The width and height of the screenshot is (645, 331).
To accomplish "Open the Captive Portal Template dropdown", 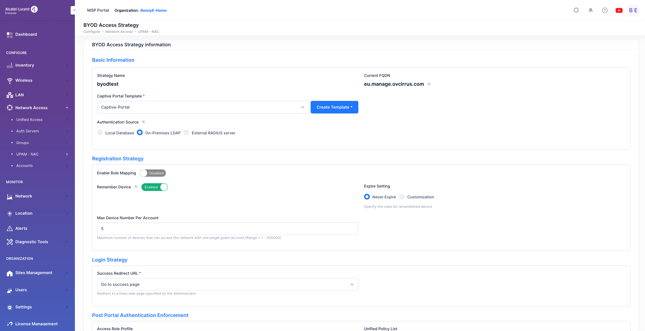I will tap(203, 107).
